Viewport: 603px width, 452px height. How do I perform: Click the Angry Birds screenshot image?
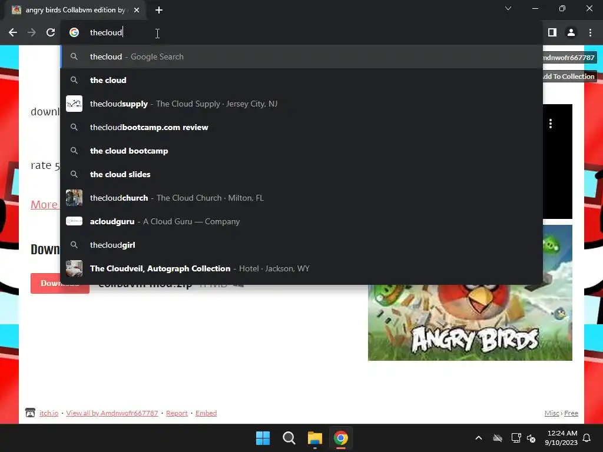(x=470, y=322)
